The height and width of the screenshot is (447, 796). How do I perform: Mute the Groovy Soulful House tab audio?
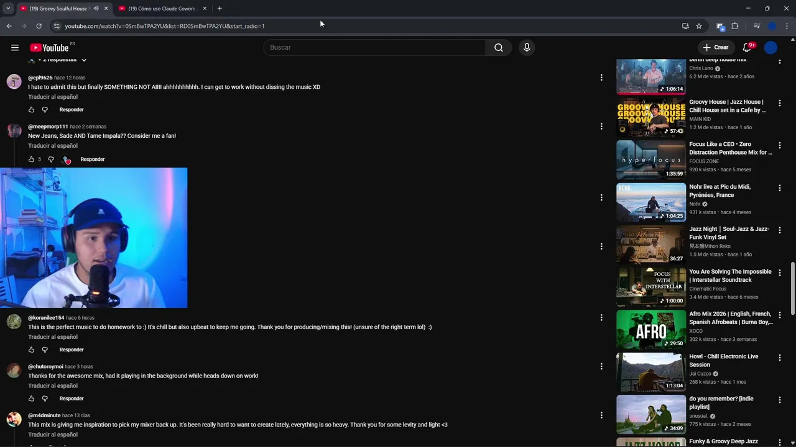(x=96, y=9)
